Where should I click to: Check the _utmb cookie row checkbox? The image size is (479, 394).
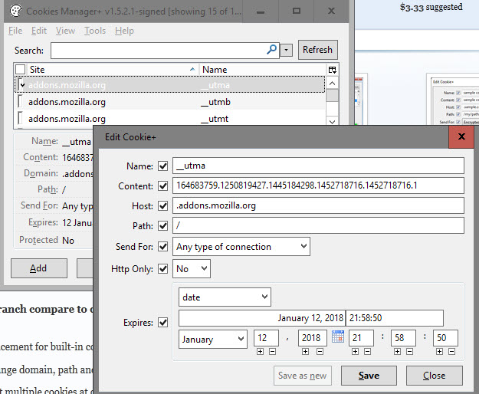20,101
